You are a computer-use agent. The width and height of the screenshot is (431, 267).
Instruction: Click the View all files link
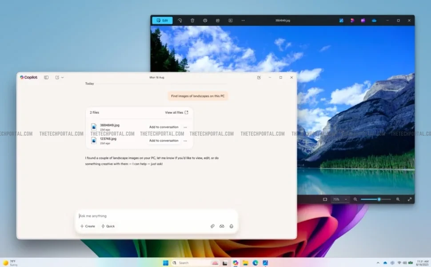pos(176,113)
